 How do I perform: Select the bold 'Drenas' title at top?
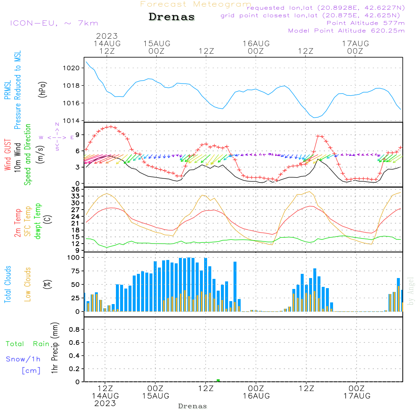point(171,17)
